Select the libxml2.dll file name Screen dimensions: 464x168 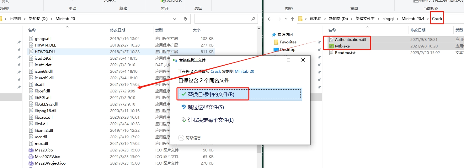point(44,130)
